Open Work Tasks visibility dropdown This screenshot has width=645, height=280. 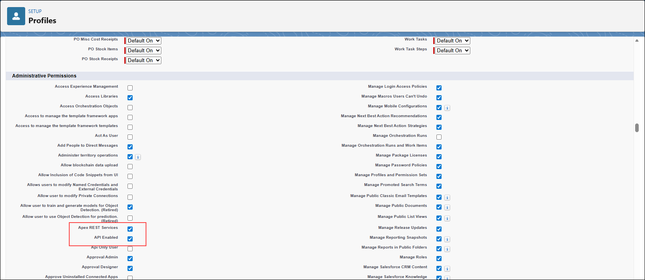point(452,41)
